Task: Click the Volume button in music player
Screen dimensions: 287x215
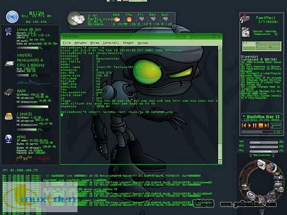Action: coord(276,126)
